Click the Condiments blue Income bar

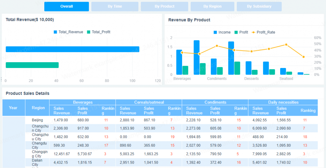214,67
